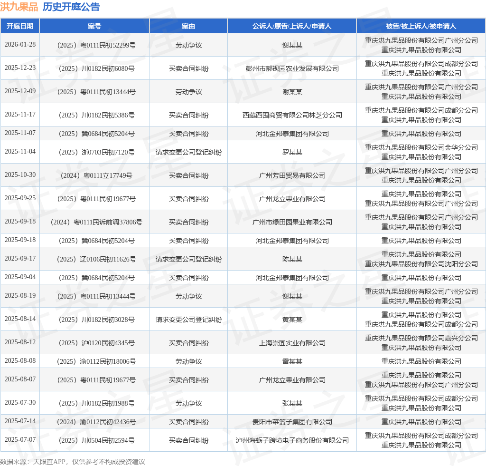Screen dimensions: 486x466
Task: Click the defendant cell containing 沈阳分公司
Action: (421, 259)
